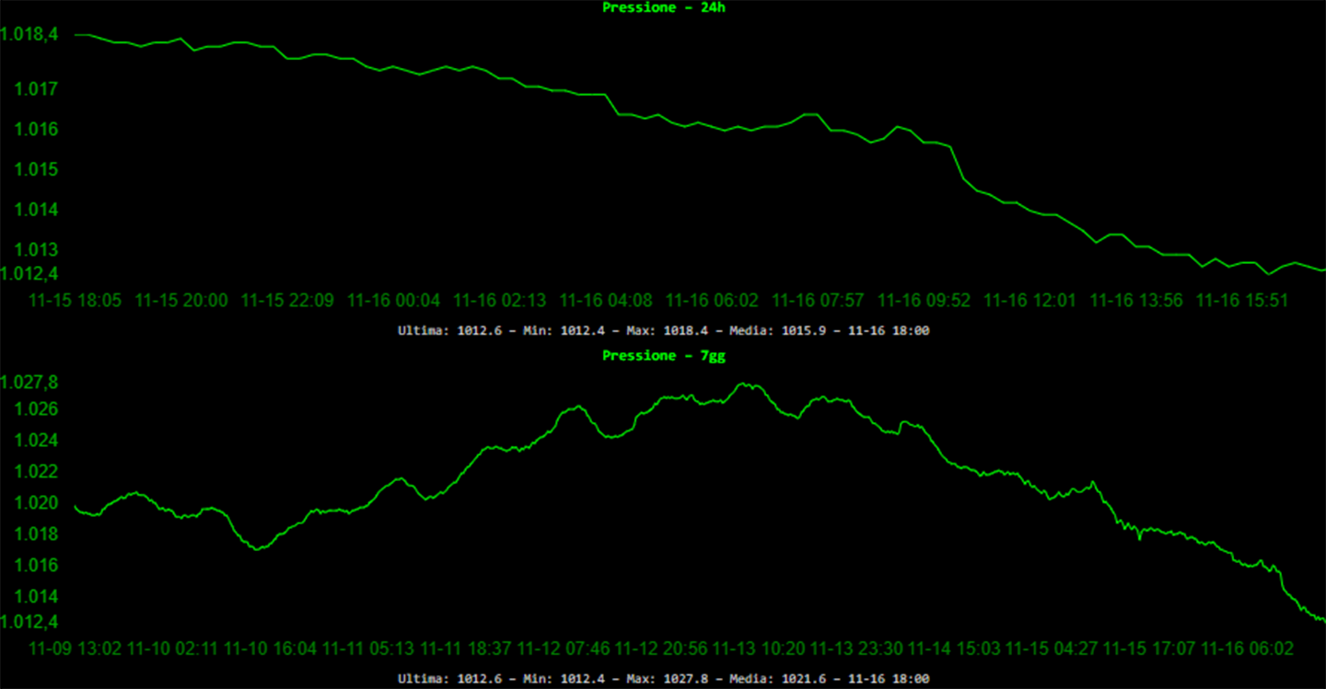Click the 11-16 15:51 time axis label
This screenshot has height=689, width=1326.
1241,301
